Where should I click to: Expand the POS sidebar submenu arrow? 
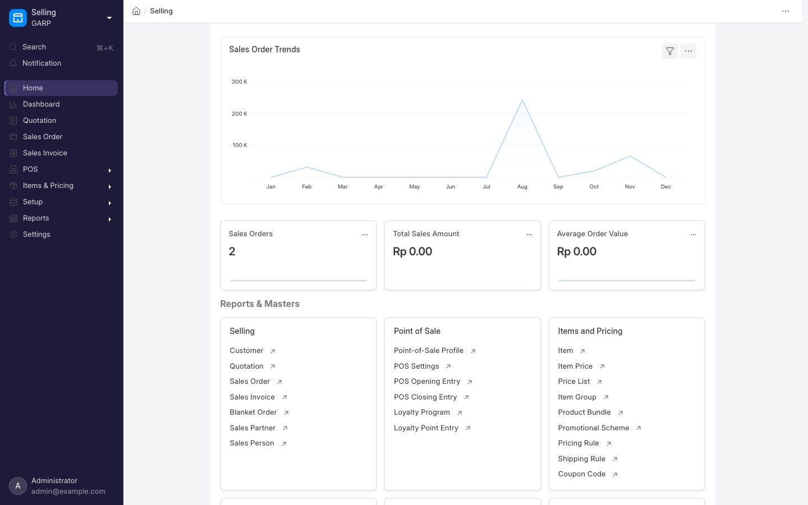point(110,170)
